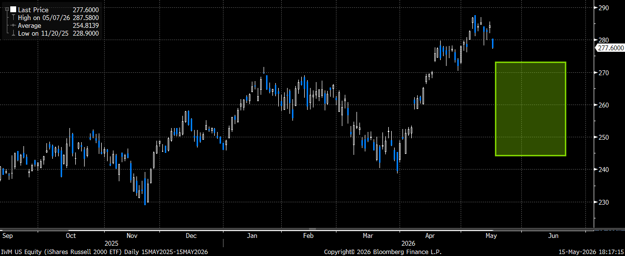Click the May label on time axis
625x256 pixels.
point(491,235)
